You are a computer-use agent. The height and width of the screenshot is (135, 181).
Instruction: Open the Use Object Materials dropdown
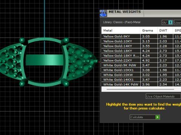(x=163, y=96)
